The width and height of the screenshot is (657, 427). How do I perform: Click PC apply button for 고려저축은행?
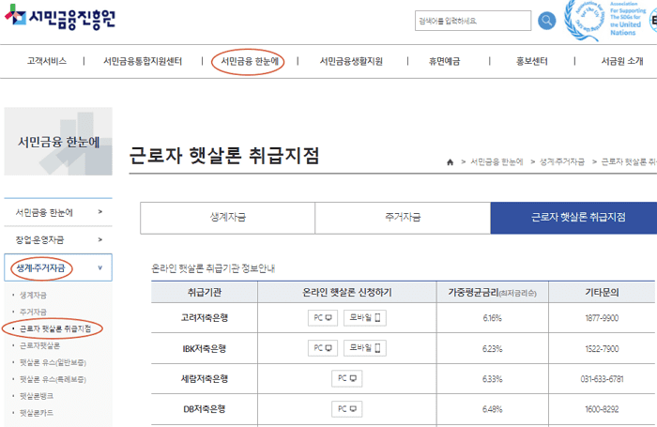click(x=323, y=318)
